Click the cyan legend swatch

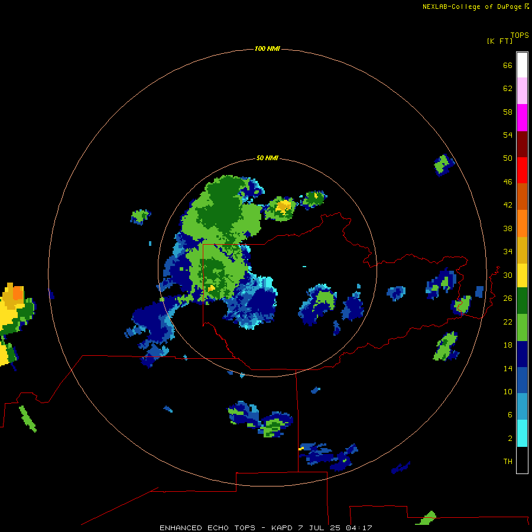(x=522, y=433)
